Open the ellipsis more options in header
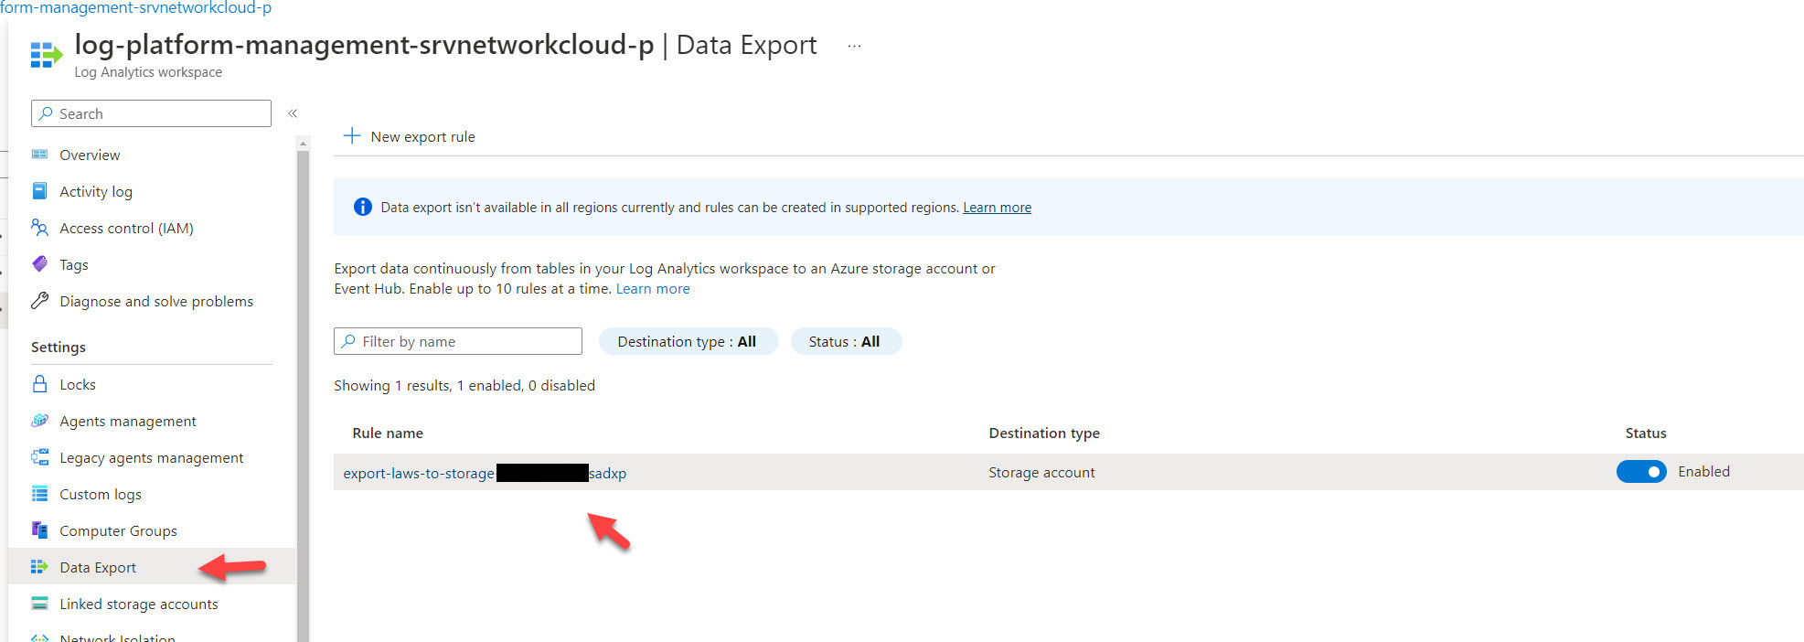This screenshot has width=1804, height=642. point(854,46)
